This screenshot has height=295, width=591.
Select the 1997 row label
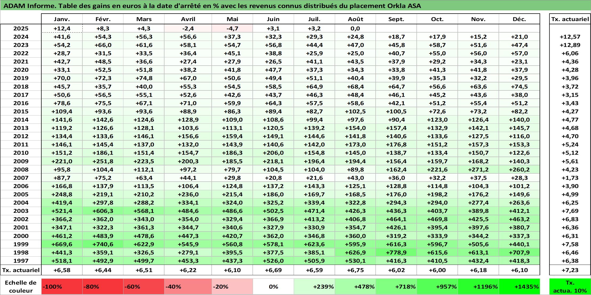[x=21, y=261]
